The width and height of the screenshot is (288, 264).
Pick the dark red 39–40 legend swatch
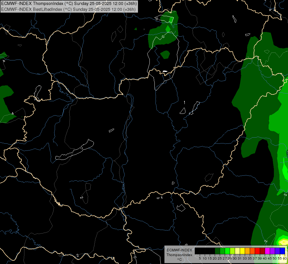(x=262, y=251)
